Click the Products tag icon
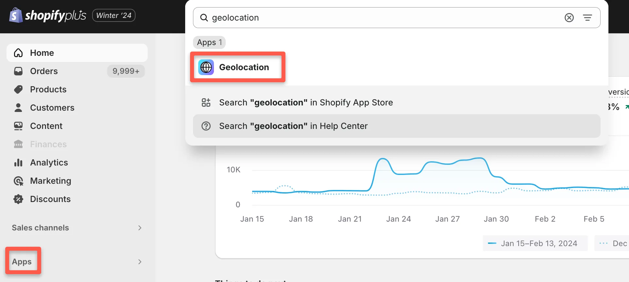This screenshot has width=629, height=282. click(18, 89)
